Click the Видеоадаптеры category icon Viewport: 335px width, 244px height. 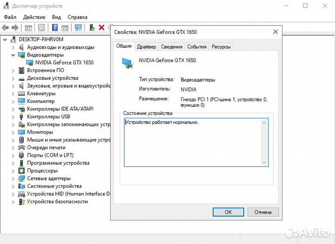[x=21, y=55]
